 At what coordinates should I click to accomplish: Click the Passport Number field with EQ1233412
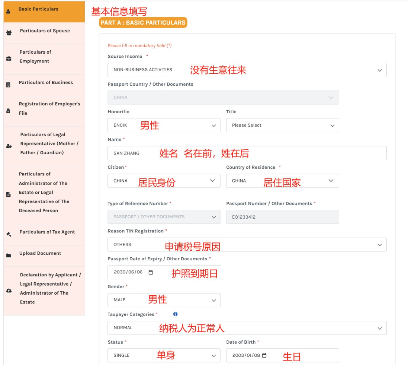(283, 217)
